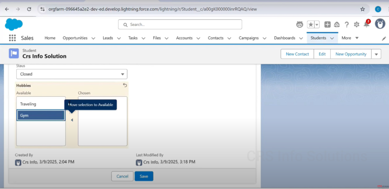389x189 pixels.
Task: Select Traveling in Available hobbies list
Action: [x=41, y=104]
